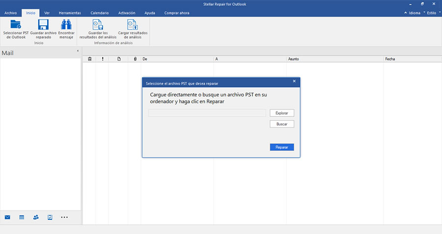Open the calendar view icon in sidebar
Viewport: 442px width, 234px height.
coord(22,217)
